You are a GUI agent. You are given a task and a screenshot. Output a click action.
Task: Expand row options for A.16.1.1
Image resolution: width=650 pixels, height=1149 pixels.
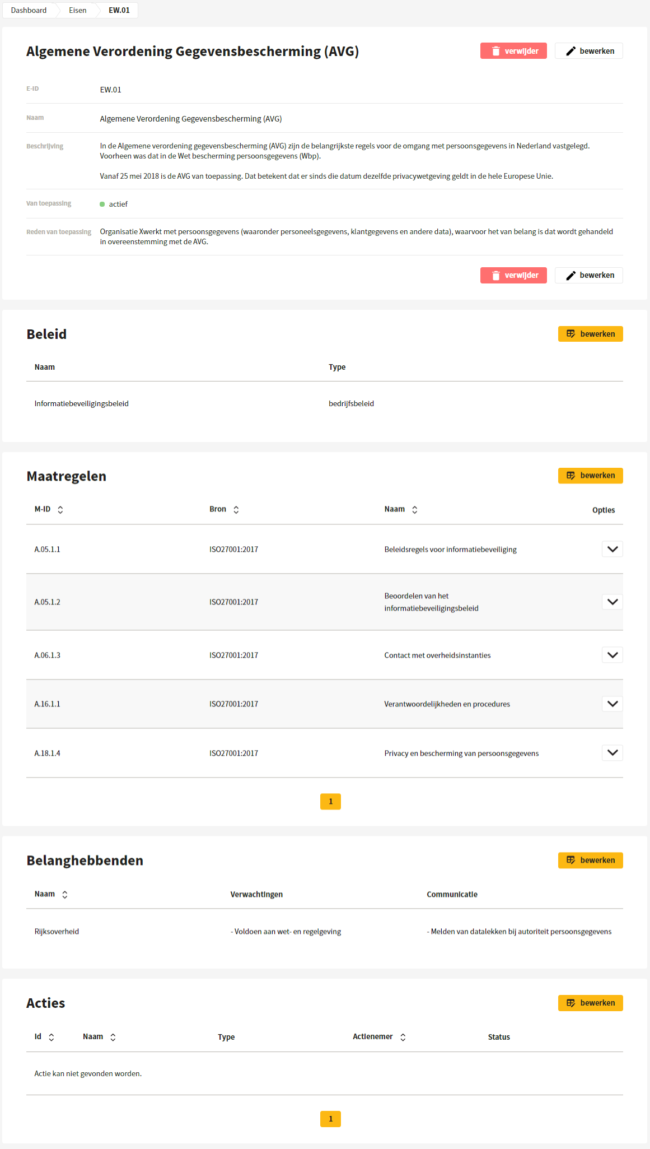(x=612, y=704)
